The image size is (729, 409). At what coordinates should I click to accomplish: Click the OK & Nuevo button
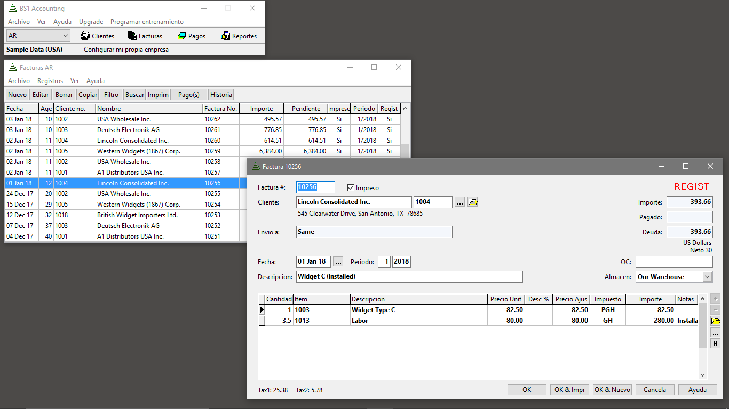click(612, 390)
